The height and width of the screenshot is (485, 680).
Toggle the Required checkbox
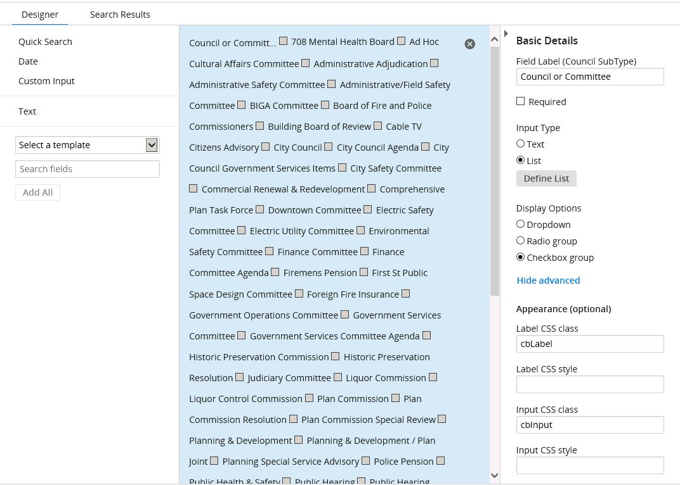(520, 101)
